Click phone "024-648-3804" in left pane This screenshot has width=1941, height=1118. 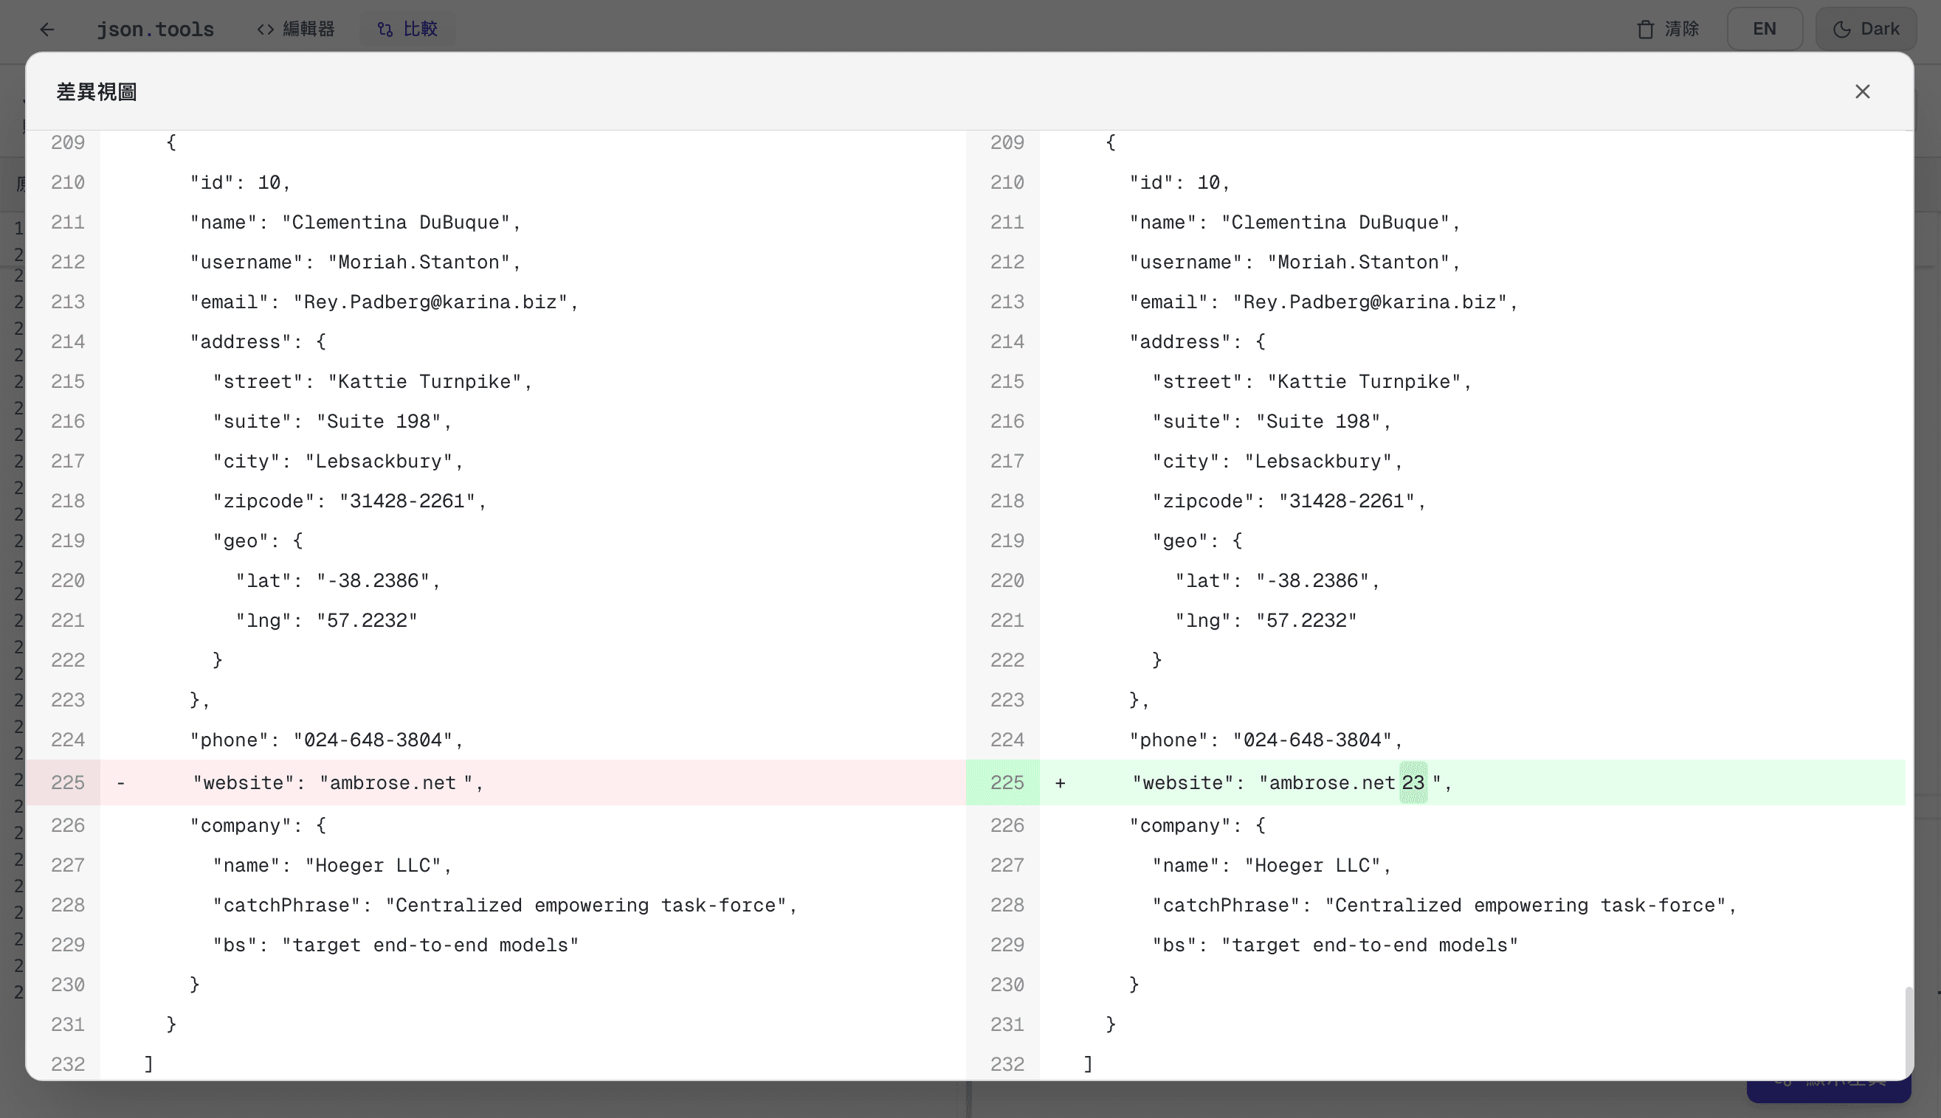click(x=373, y=740)
